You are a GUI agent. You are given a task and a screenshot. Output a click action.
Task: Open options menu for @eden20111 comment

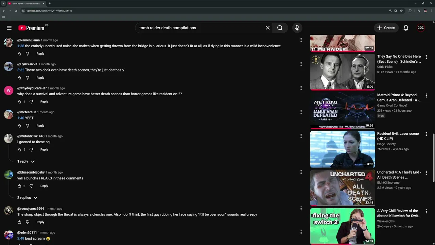301,232
